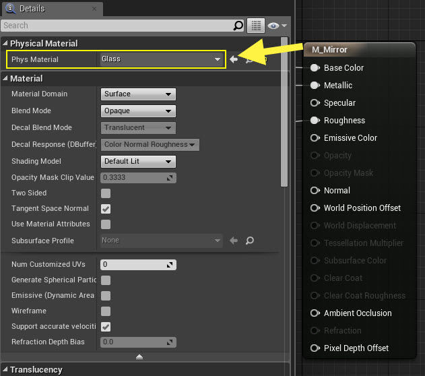Screen dimensions: 425x376
Task: Click the Base Color input pin
Action: tap(315, 68)
